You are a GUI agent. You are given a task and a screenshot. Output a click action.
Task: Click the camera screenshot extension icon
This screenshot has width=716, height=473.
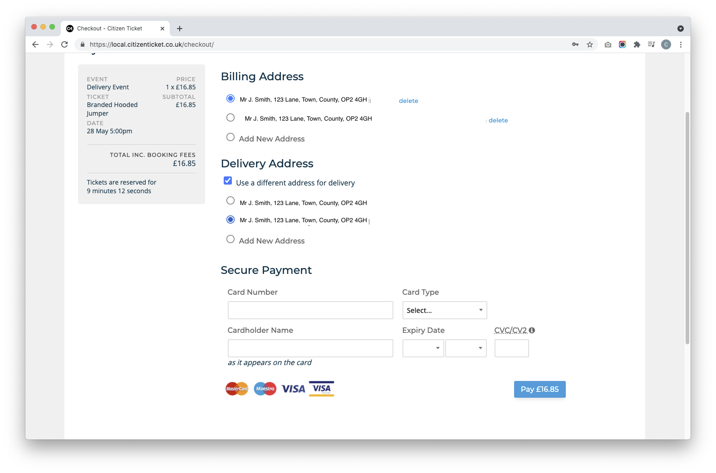608,44
